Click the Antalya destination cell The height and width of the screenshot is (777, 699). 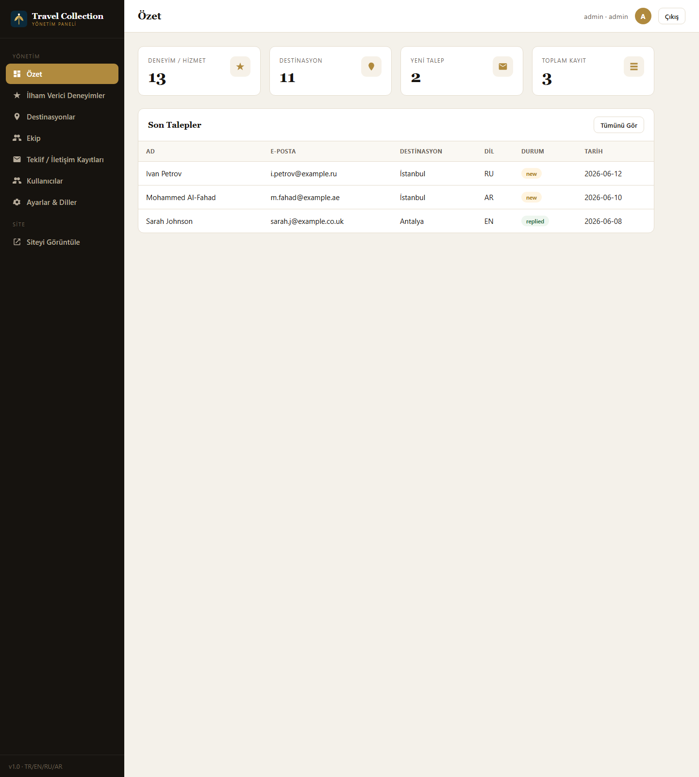coord(412,221)
